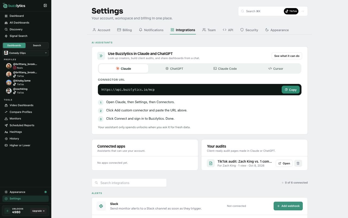
Task: Click the Buzzlytics logo
Action: (x=14, y=5)
